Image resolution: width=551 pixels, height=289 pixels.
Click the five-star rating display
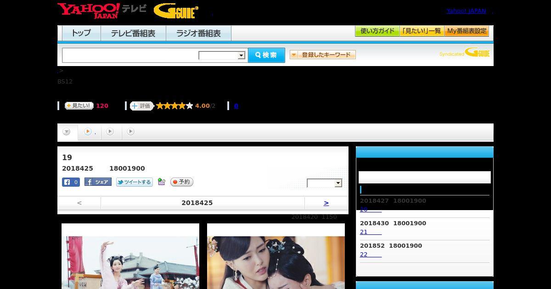[x=174, y=106]
